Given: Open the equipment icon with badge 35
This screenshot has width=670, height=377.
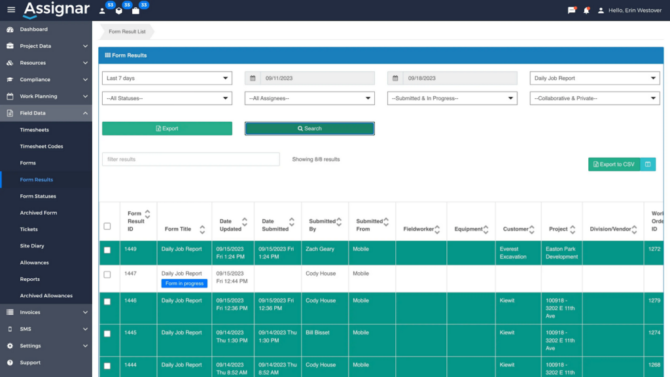Looking at the screenshot, I should (120, 10).
